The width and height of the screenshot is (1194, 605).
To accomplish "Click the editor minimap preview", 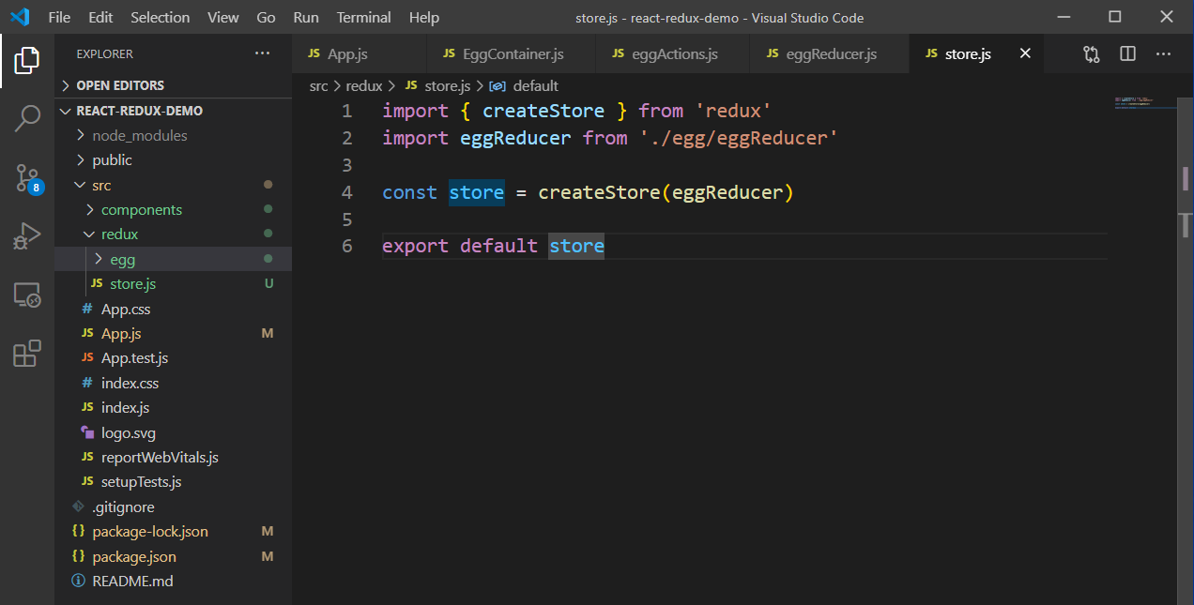I will [1143, 101].
